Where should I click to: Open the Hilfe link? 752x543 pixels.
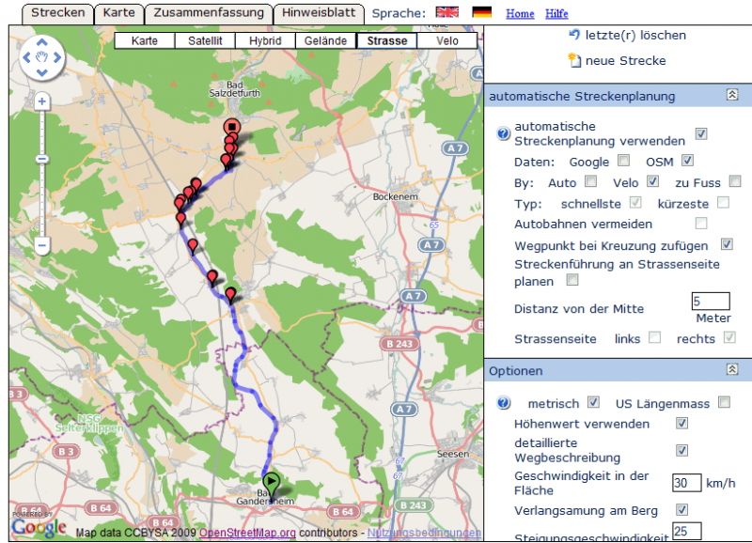556,14
